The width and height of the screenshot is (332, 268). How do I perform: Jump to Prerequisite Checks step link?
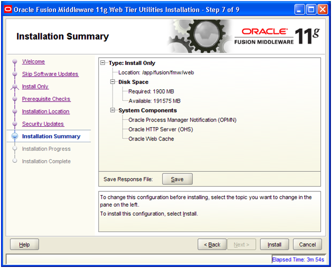coord(46,99)
